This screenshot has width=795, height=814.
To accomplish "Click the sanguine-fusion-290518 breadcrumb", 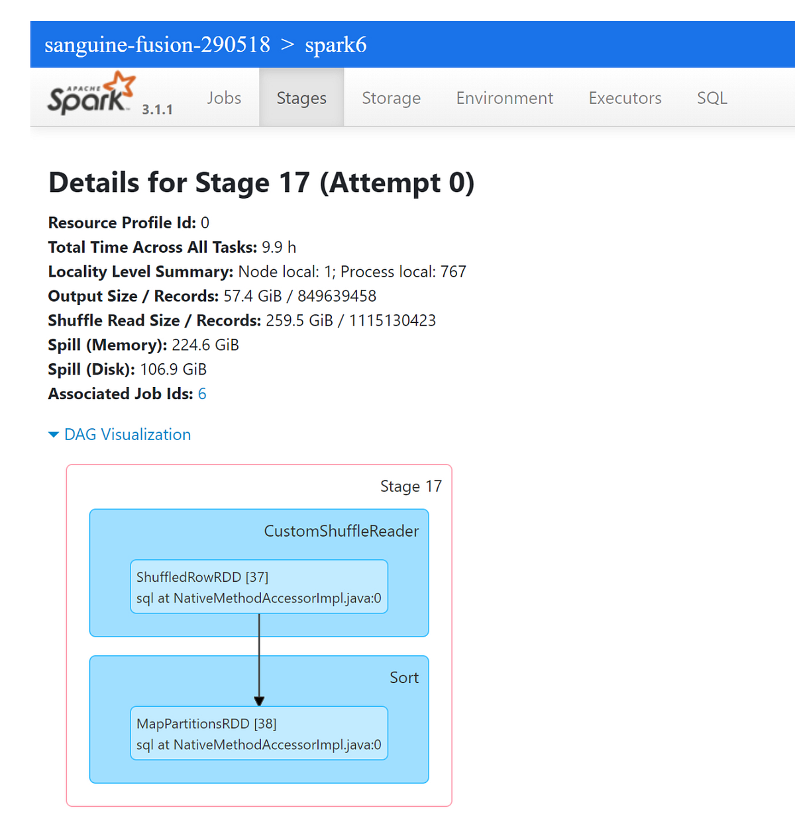I will click(158, 44).
